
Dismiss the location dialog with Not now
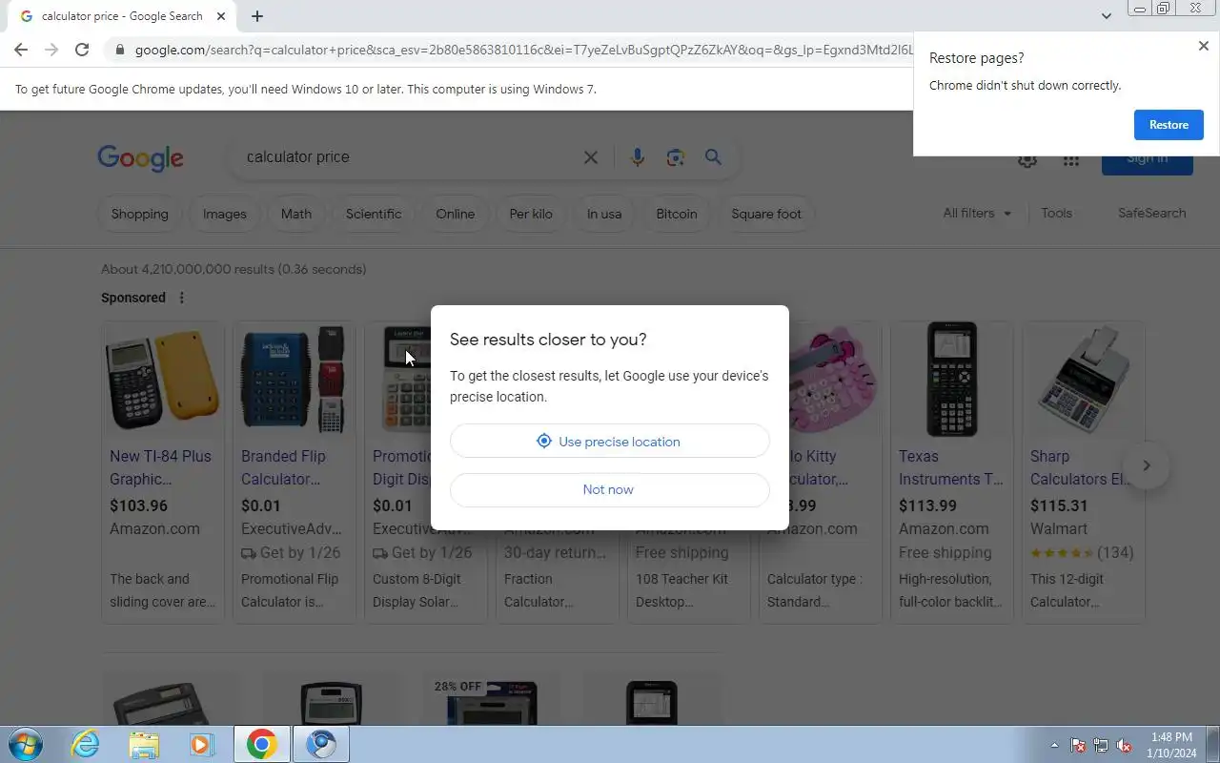pyautogui.click(x=609, y=489)
